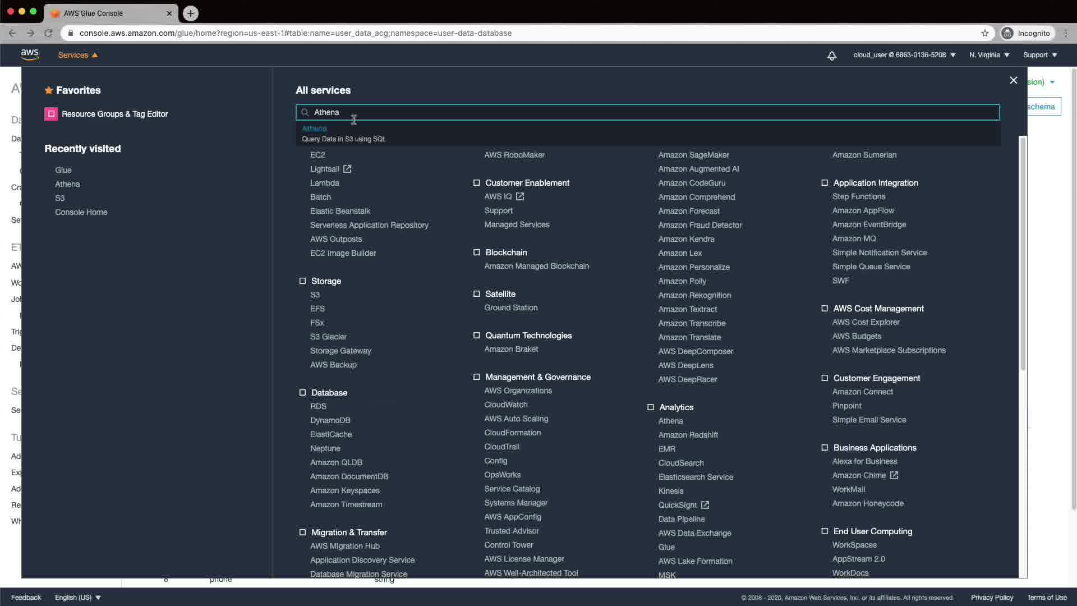Image resolution: width=1077 pixels, height=606 pixels.
Task: Toggle the Analytics category square
Action: point(651,407)
